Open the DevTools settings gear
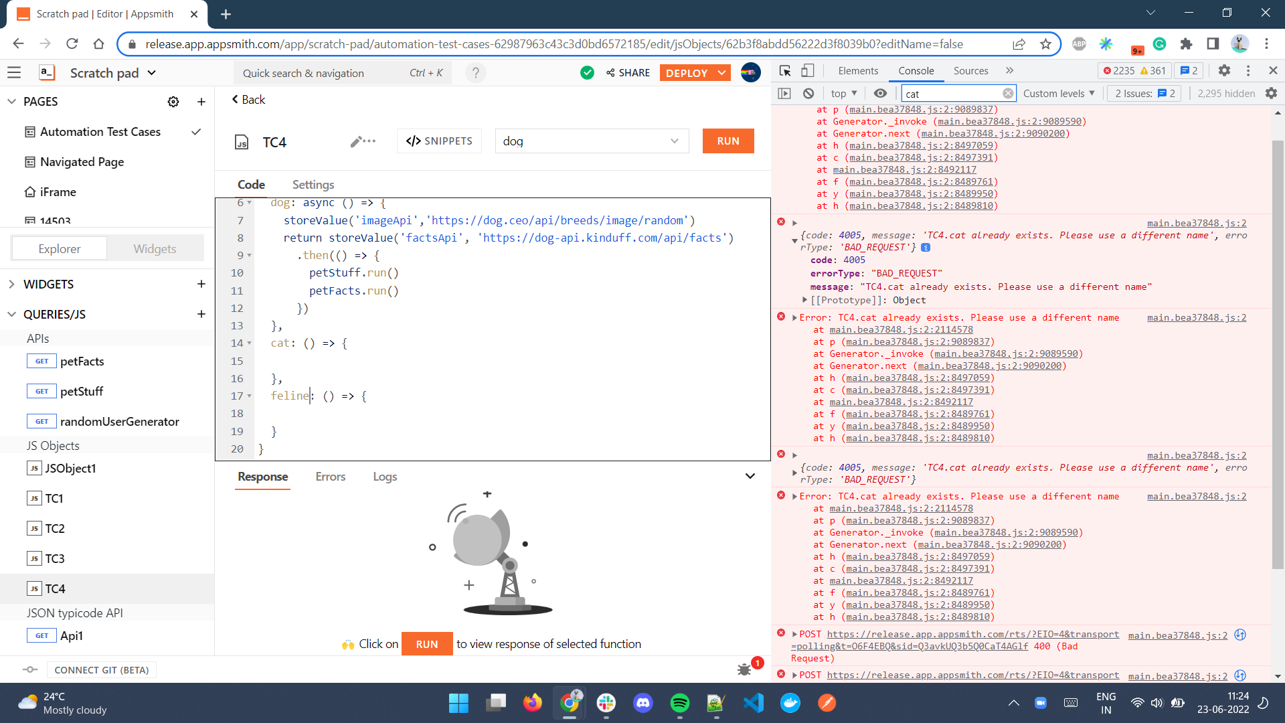 point(1224,70)
